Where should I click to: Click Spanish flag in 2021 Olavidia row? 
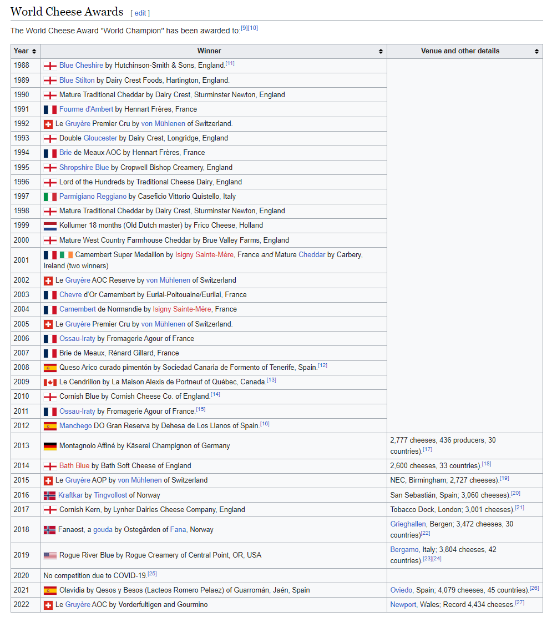point(50,591)
